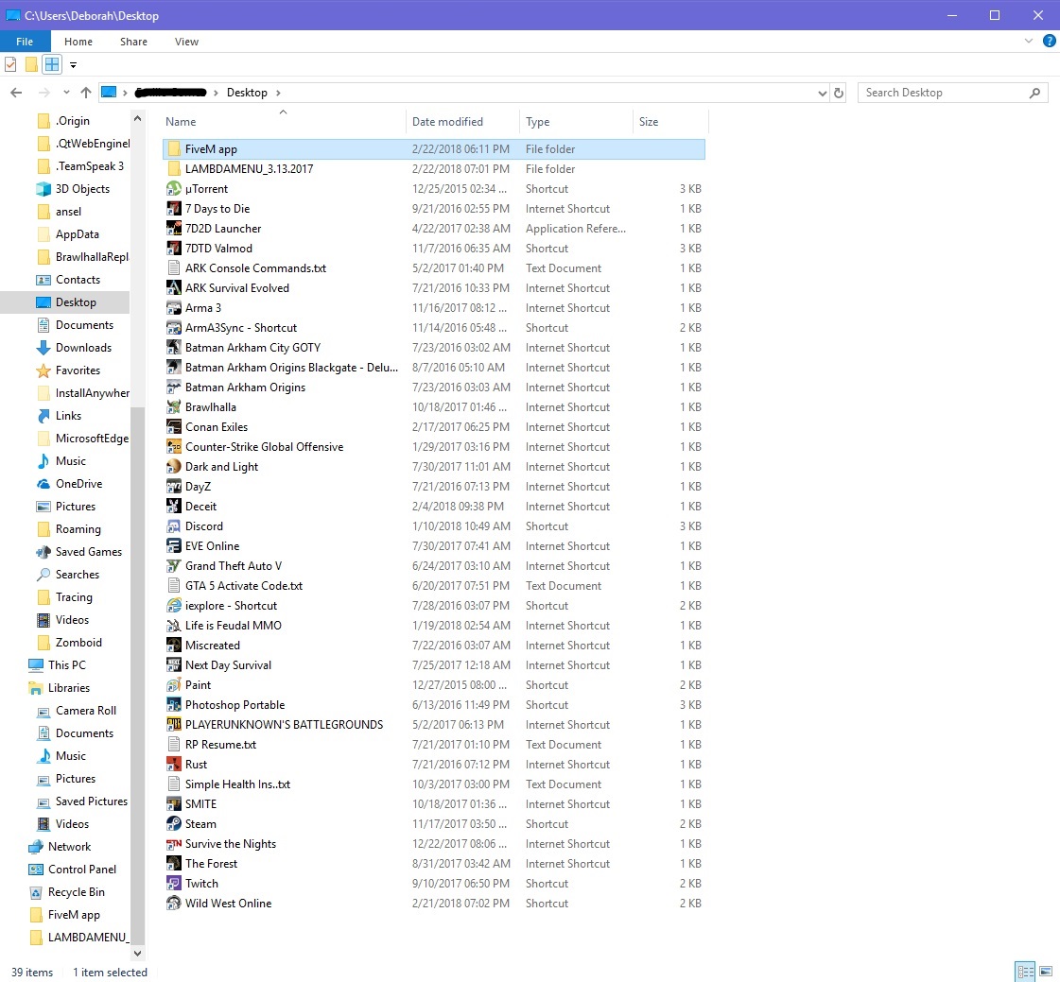Switch to Details view in status bar

click(1026, 972)
